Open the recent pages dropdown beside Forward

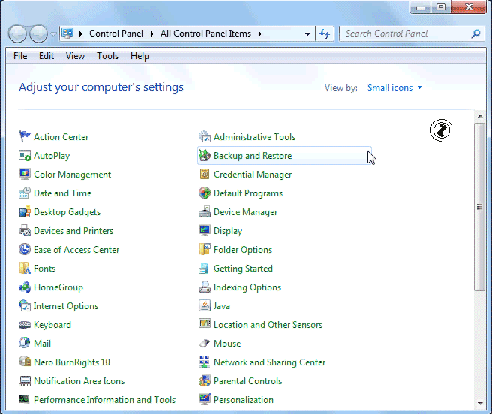[54, 34]
